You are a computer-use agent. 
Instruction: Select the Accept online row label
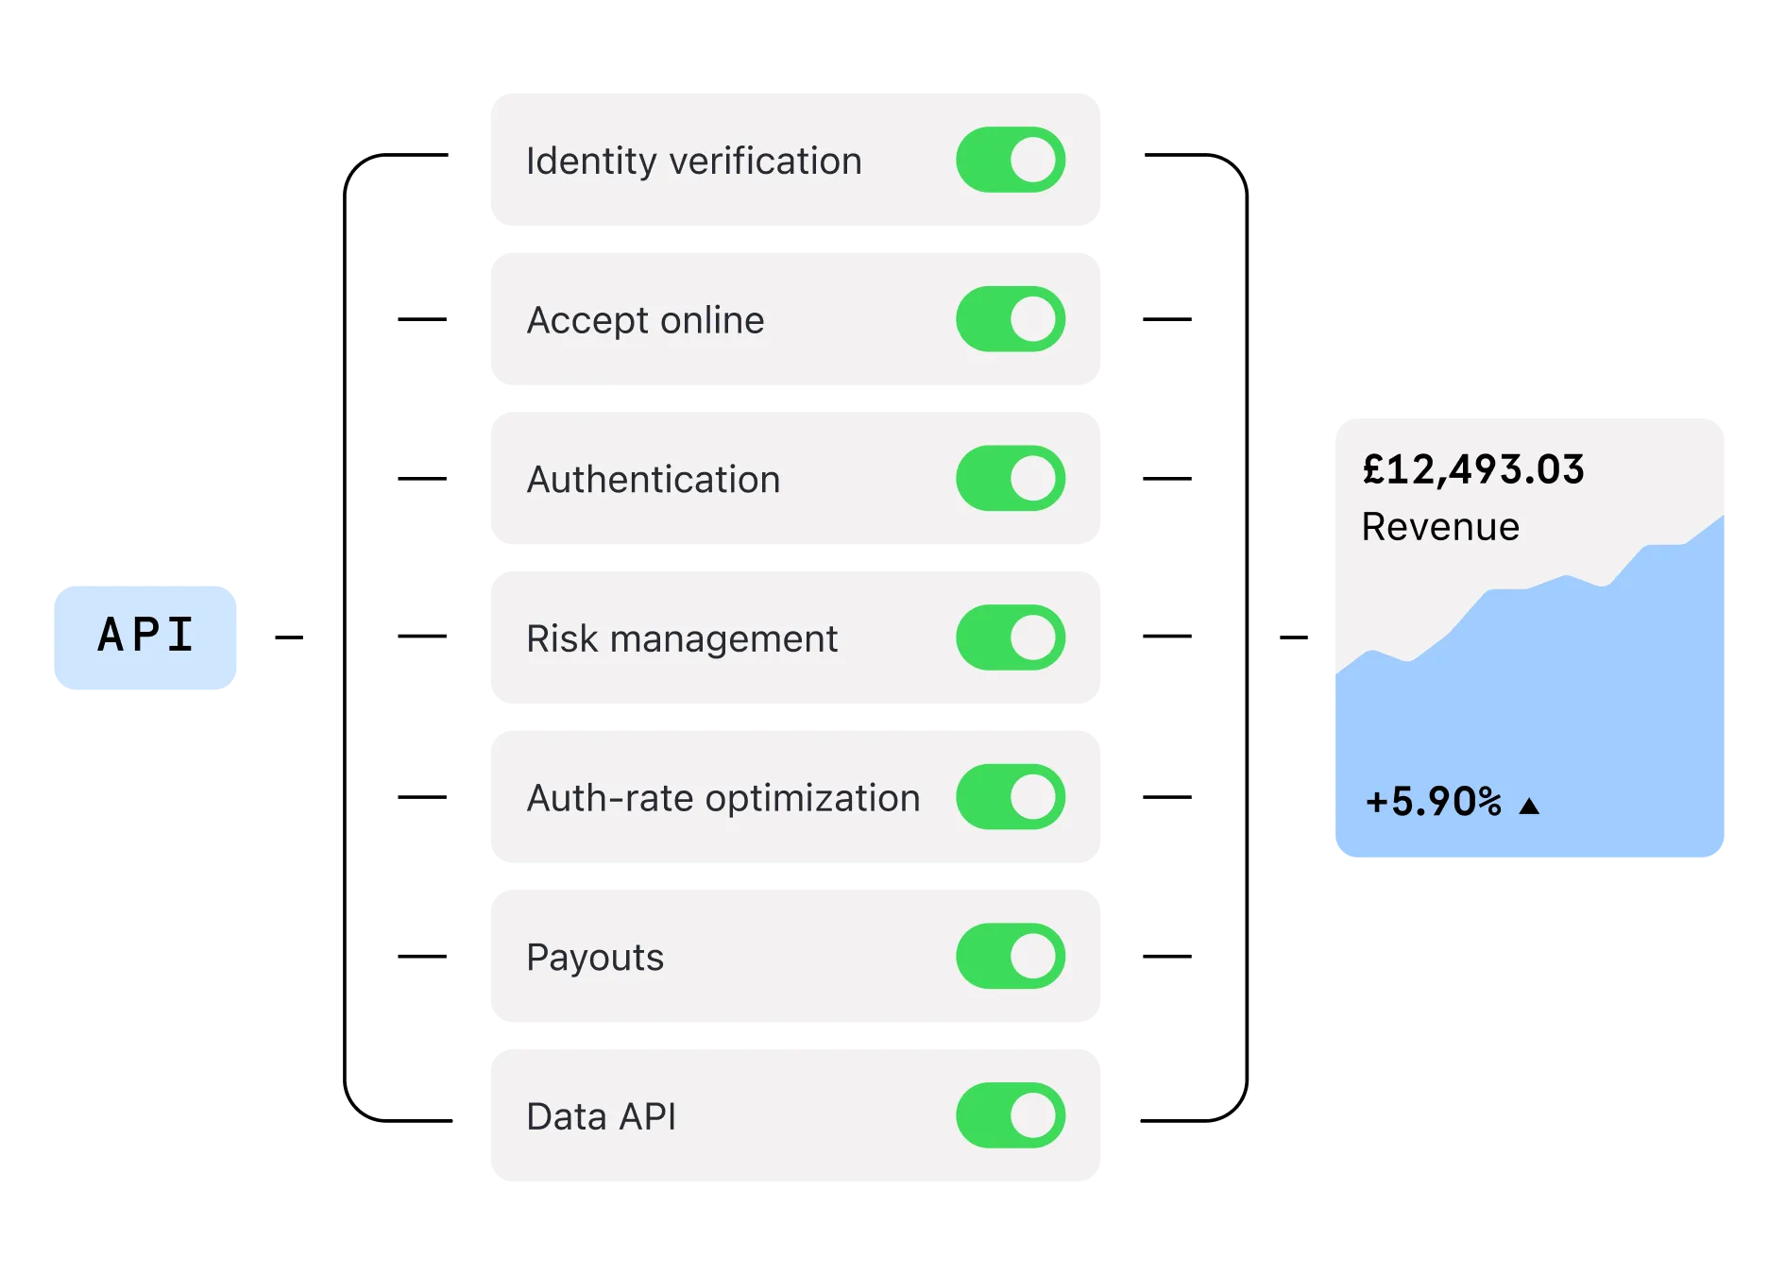645,321
